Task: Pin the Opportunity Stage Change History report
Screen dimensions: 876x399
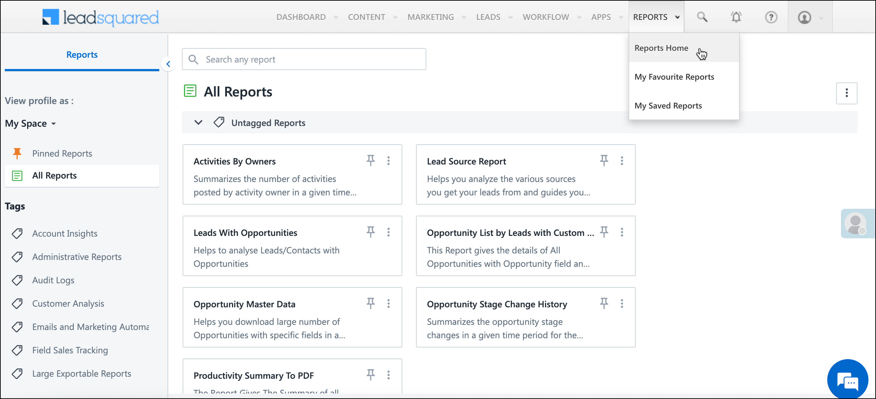Action: click(x=604, y=303)
